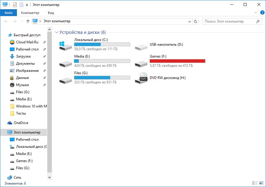Click the search magnifier icon
Image resolution: width=266 pixels, height=187 pixels.
pos(258,21)
